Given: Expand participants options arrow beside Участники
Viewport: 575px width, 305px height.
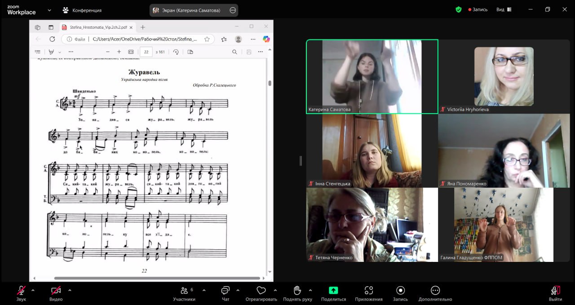Looking at the screenshot, I should point(204,290).
